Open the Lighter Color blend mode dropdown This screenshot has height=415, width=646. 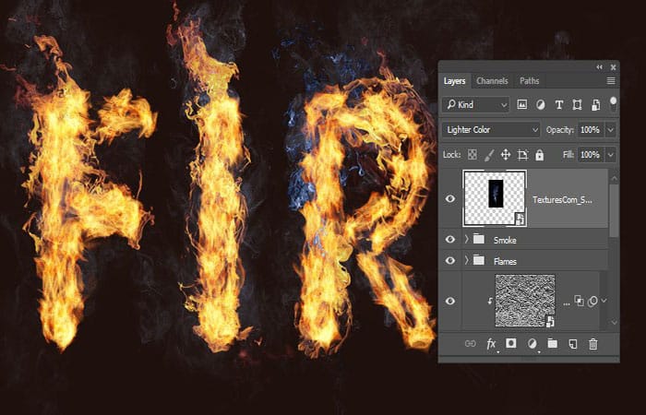[x=491, y=130]
